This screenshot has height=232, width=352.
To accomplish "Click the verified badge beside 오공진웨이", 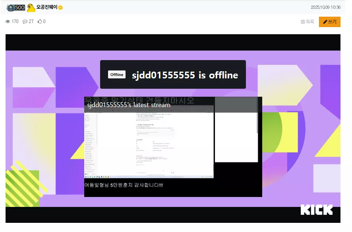I will [x=60, y=8].
